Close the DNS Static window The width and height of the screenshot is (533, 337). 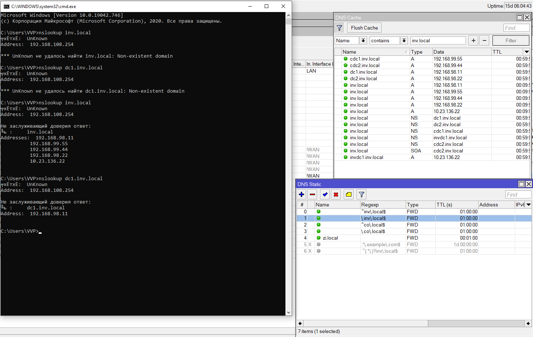point(529,184)
